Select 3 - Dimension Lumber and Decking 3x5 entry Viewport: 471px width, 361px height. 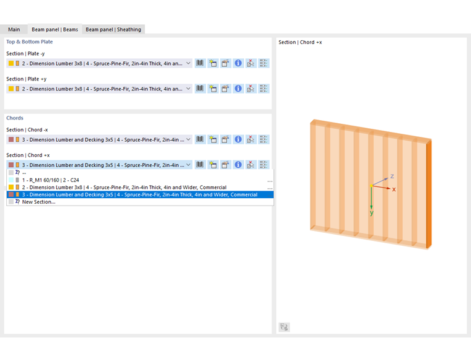coord(140,194)
